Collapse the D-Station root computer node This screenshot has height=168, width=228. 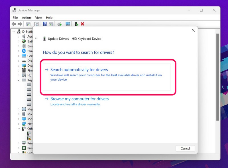(x=14, y=32)
